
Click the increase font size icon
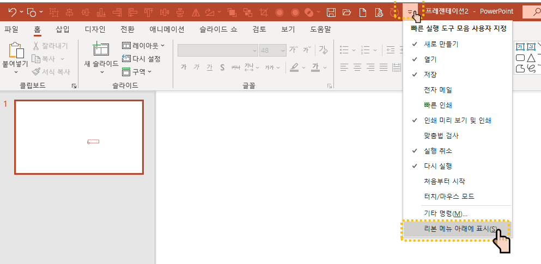tap(293, 50)
